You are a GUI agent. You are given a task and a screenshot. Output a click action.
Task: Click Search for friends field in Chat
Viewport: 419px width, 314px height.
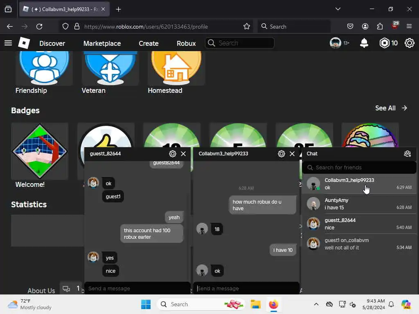pos(359,167)
